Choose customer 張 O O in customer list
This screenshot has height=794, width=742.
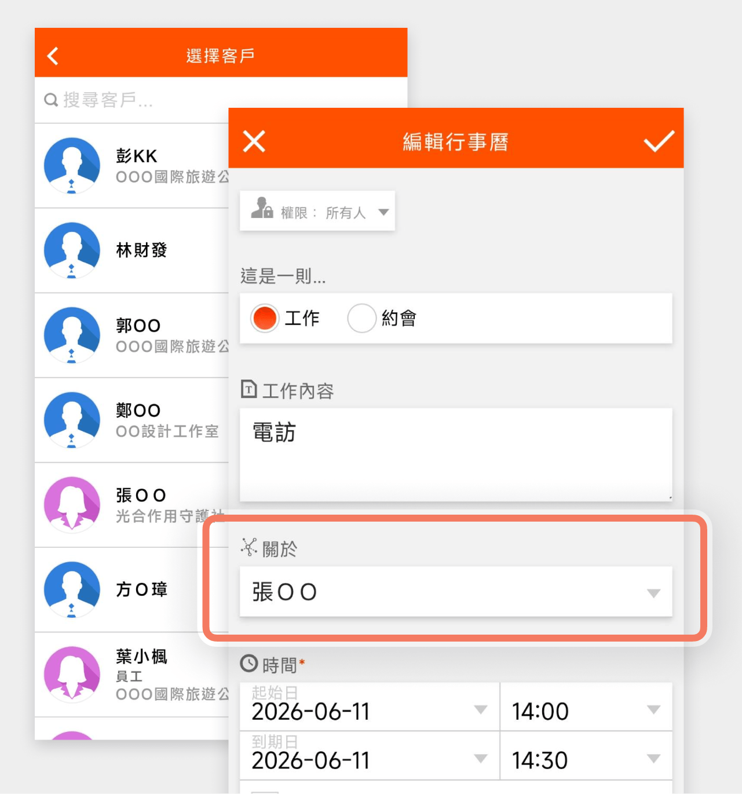tap(141, 496)
